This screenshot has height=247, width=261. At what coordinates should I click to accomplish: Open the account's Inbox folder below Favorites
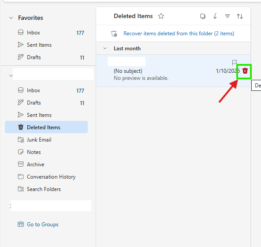pos(46,90)
